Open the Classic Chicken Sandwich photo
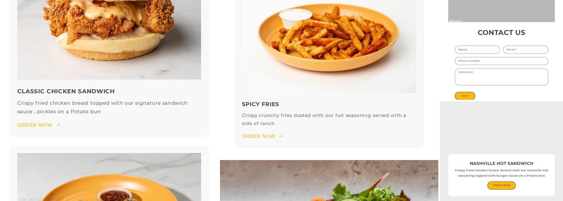 click(109, 39)
